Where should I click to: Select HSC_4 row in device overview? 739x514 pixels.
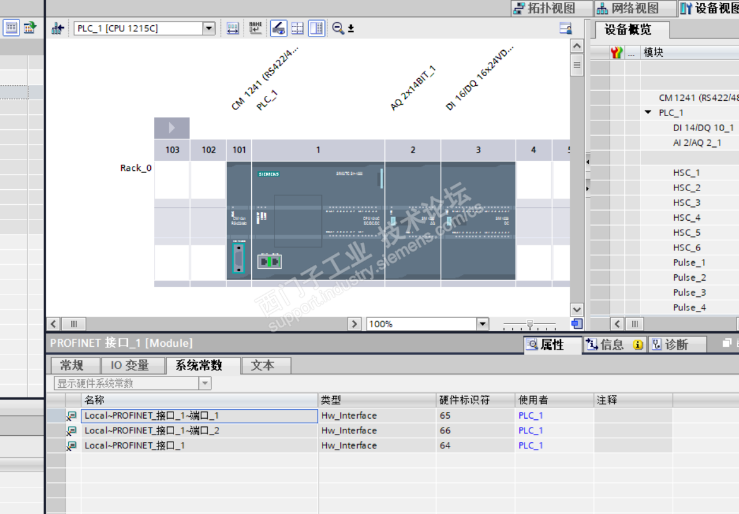pyautogui.click(x=687, y=218)
